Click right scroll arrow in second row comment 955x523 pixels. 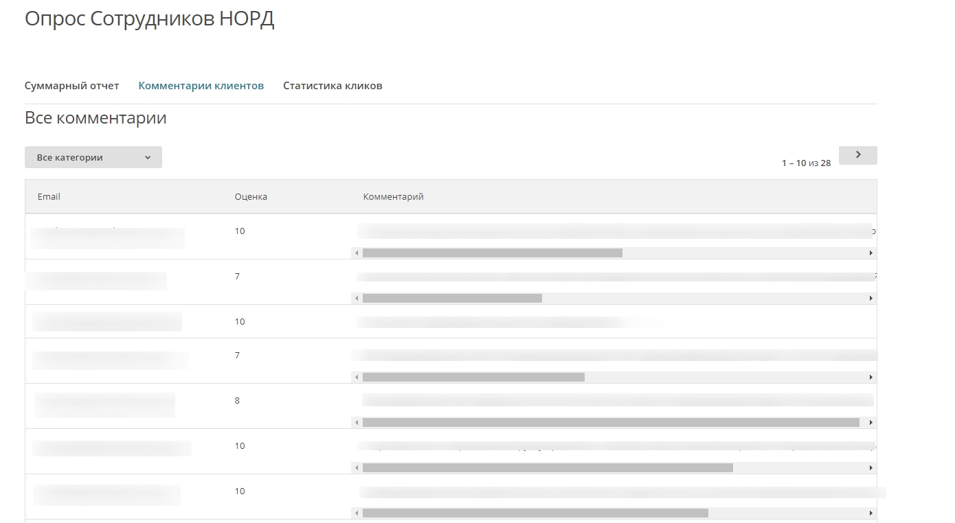click(x=871, y=299)
